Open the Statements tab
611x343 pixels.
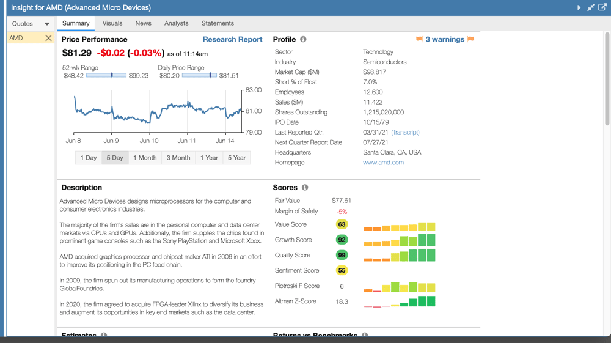coord(218,23)
